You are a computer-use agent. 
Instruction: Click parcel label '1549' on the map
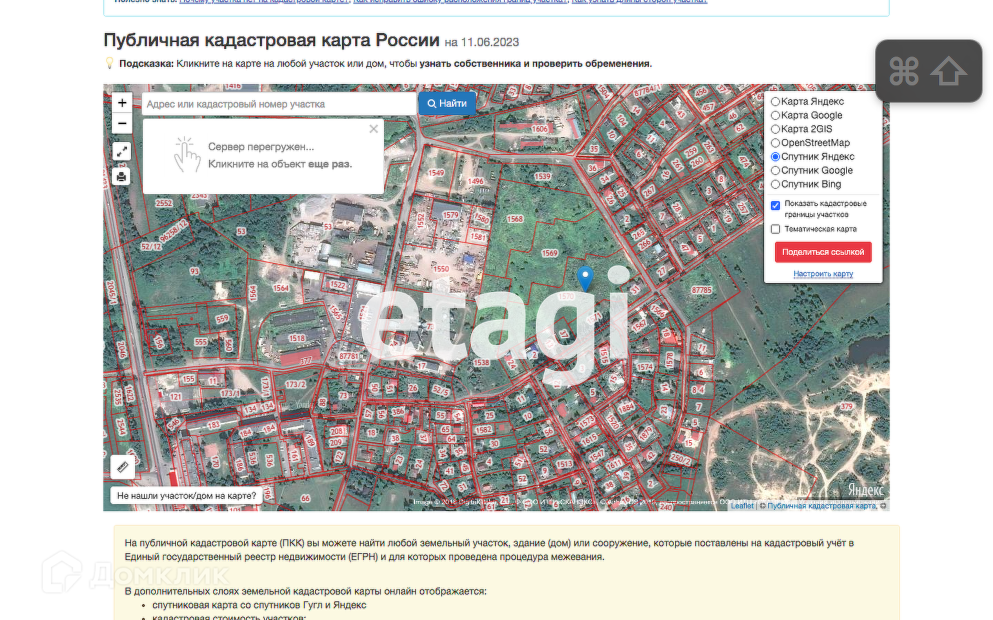point(436,173)
